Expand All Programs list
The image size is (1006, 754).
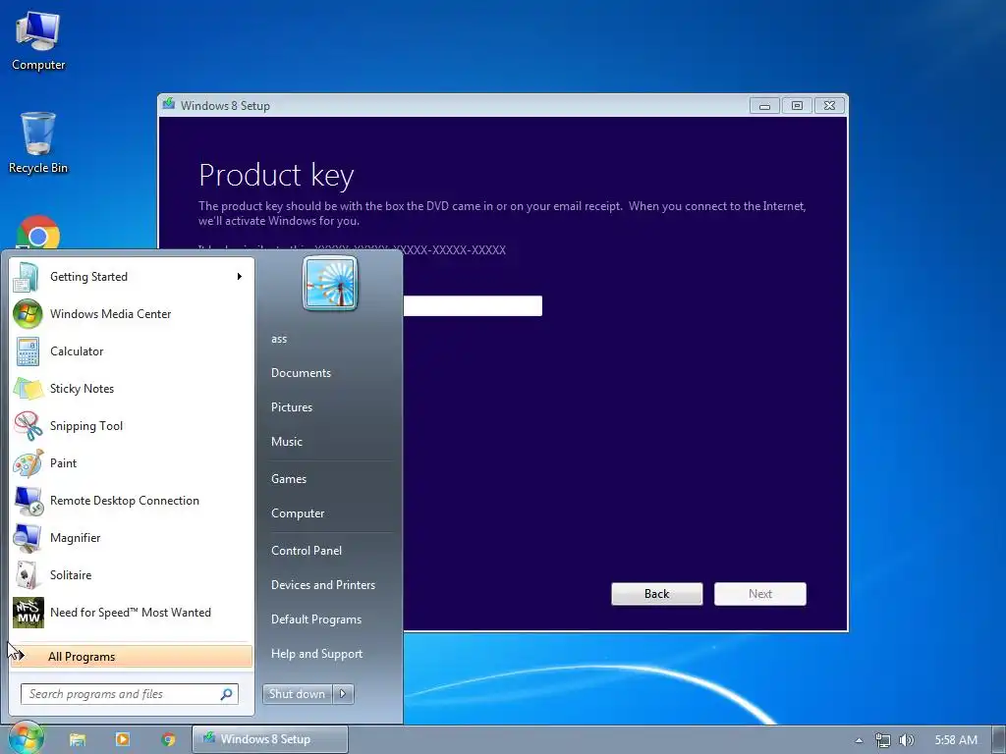132,657
